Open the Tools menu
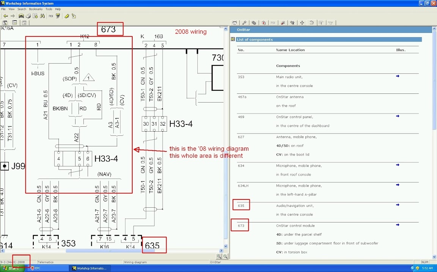 [x=49, y=9]
